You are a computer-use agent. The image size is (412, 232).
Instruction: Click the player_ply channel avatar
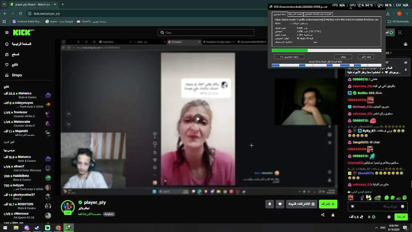68,207
